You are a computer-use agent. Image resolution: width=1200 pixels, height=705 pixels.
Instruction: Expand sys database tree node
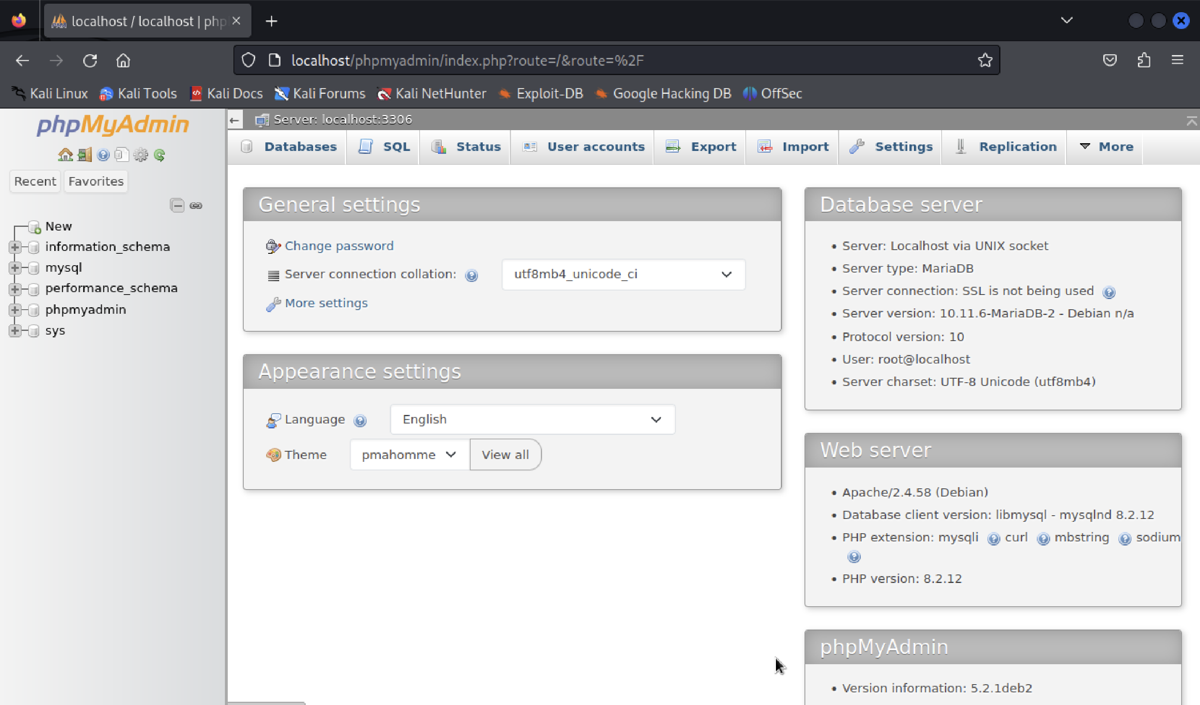(15, 330)
